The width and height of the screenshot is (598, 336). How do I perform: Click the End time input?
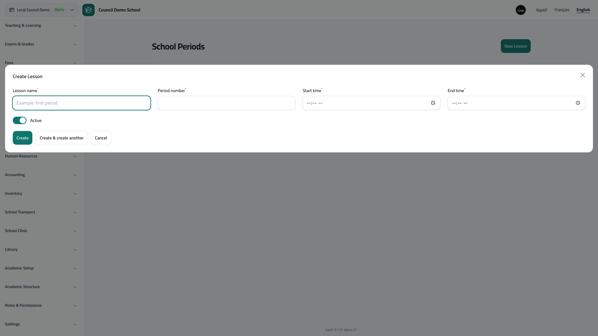click(x=516, y=103)
